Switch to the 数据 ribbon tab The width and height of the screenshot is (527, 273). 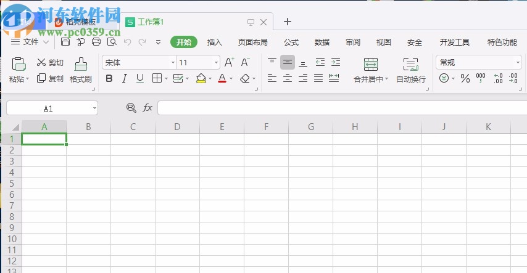click(x=322, y=43)
